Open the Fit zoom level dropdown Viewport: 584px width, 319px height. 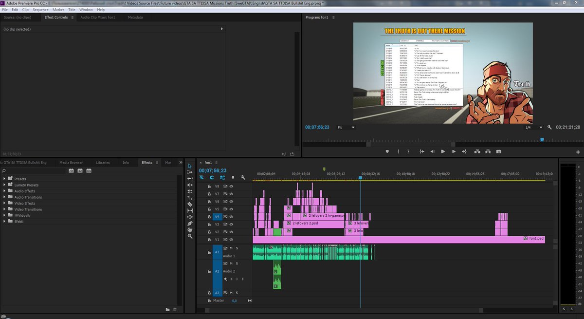pyautogui.click(x=347, y=127)
